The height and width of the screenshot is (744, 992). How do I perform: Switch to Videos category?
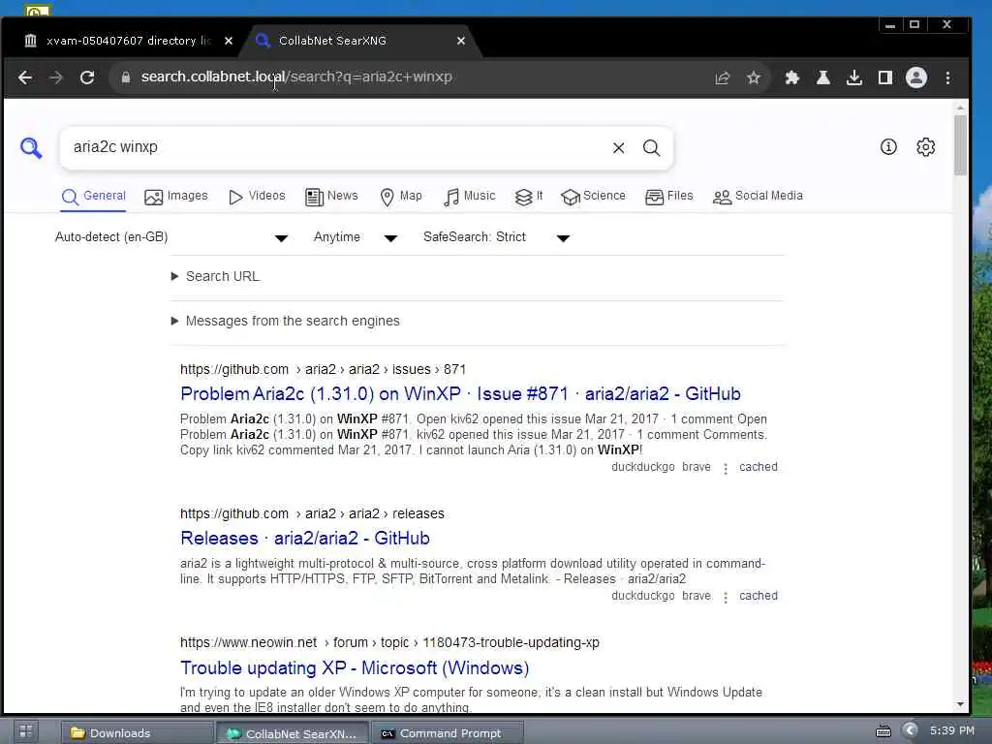coord(257,196)
